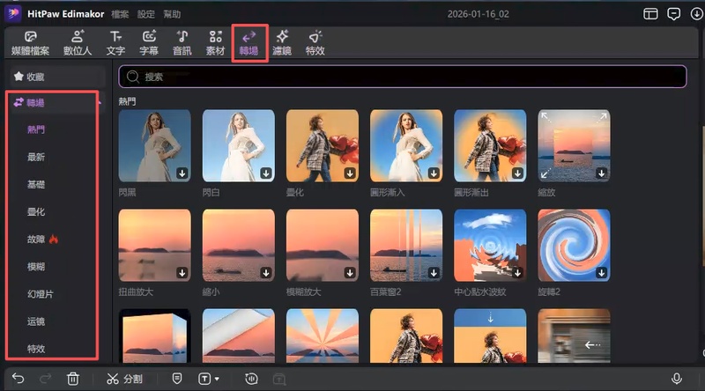Screen dimensions: 705x391
Task: Select the 疊化 dissolve category
Action: click(36, 212)
